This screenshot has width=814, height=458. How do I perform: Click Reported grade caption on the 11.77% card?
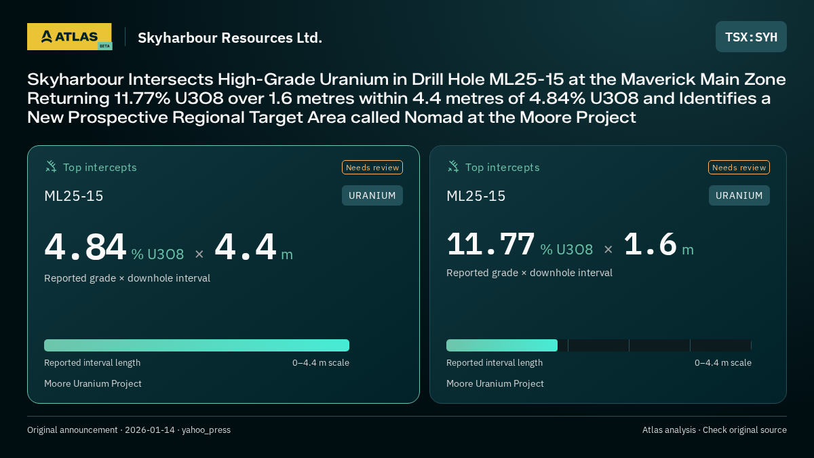529,273
